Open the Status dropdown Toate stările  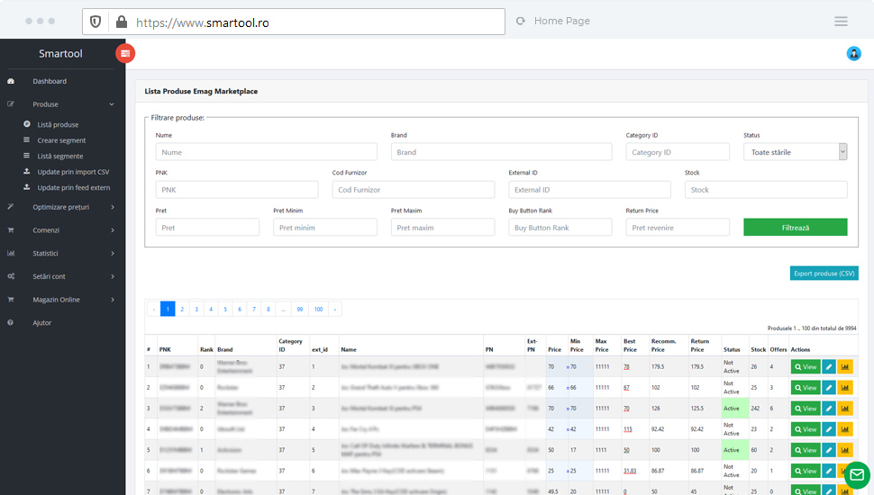pyautogui.click(x=795, y=152)
